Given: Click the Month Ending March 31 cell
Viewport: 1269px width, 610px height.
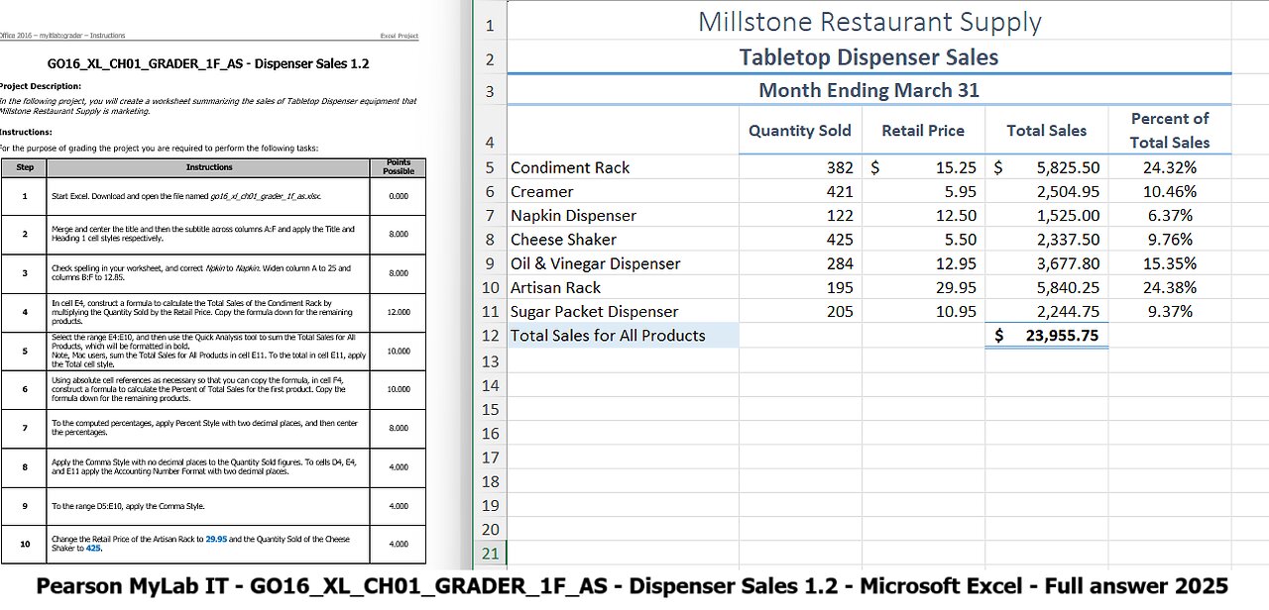Looking at the screenshot, I should tap(869, 90).
